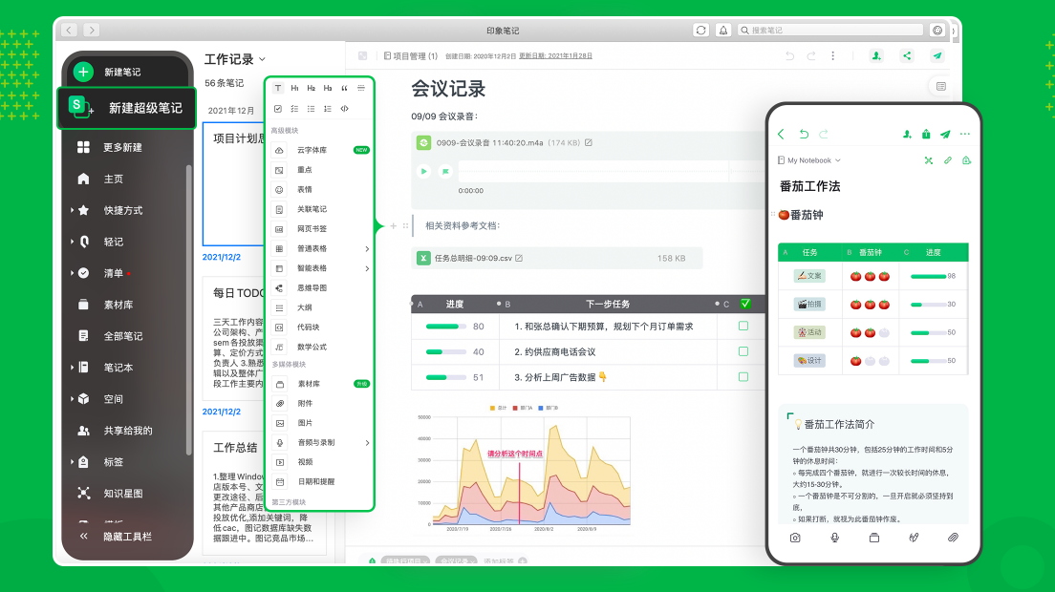
Task: Insert a code snippet using the angle-bracket icon
Action: click(x=344, y=108)
